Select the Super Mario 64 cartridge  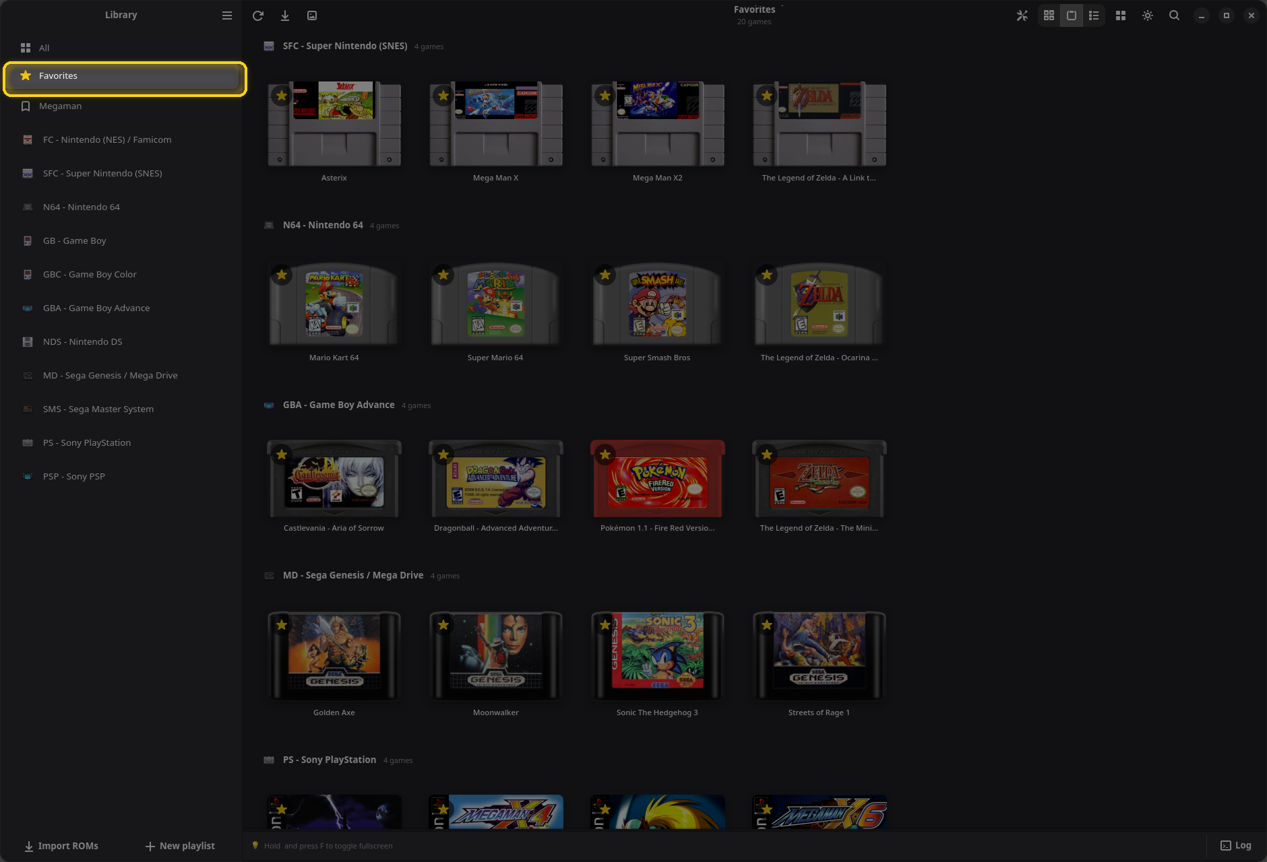(495, 304)
